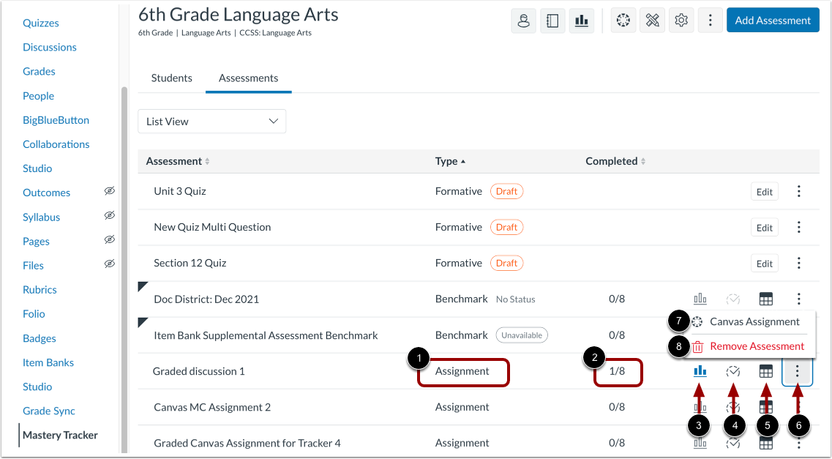The width and height of the screenshot is (832, 459).
Task: Click the Add Assessment button
Action: click(773, 20)
